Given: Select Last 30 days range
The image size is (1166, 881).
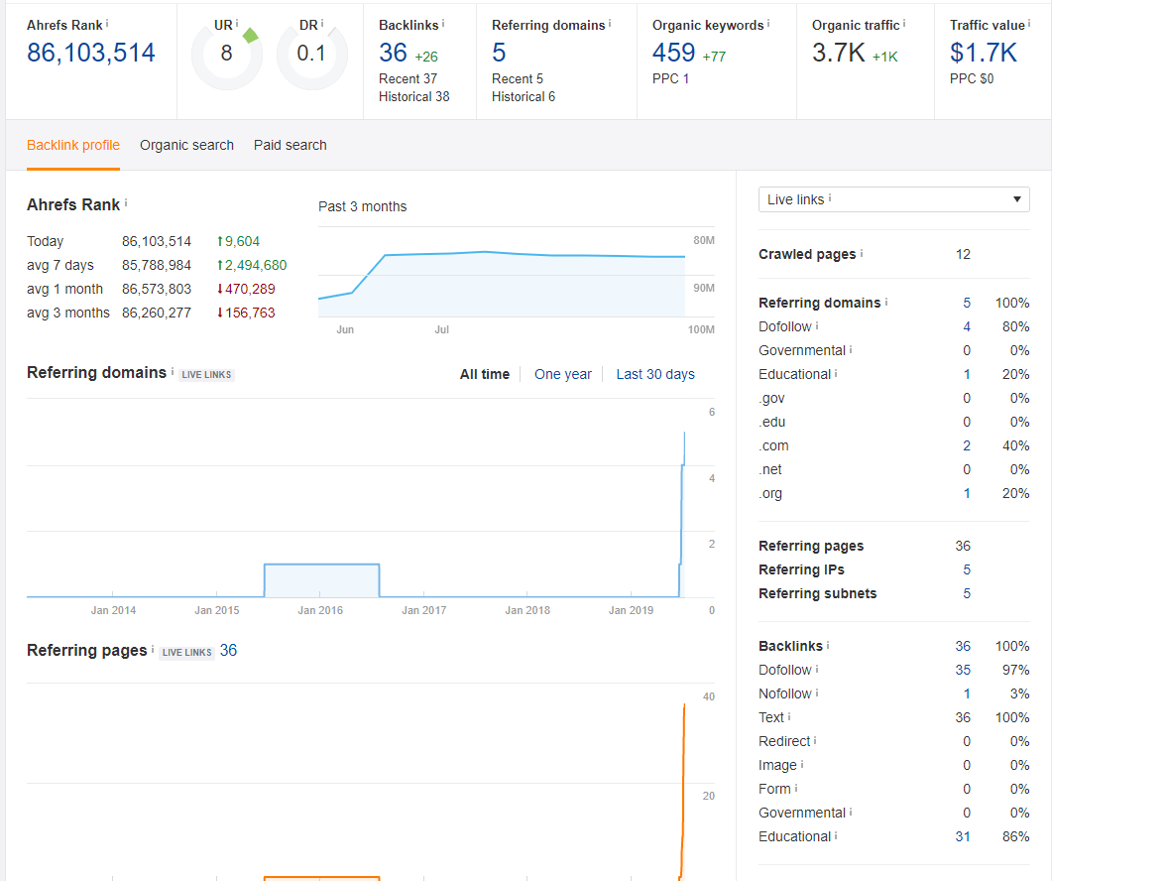Looking at the screenshot, I should click(655, 374).
